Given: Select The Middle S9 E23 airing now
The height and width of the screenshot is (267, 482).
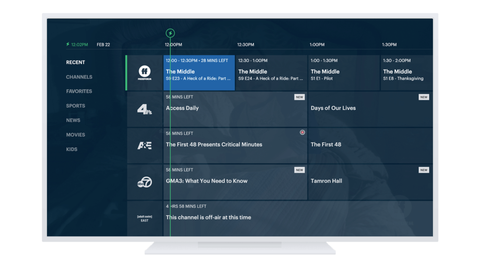Looking at the screenshot, I should coord(199,73).
